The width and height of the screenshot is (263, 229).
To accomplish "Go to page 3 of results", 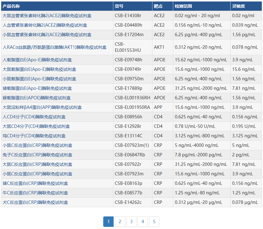I will click(131, 222).
